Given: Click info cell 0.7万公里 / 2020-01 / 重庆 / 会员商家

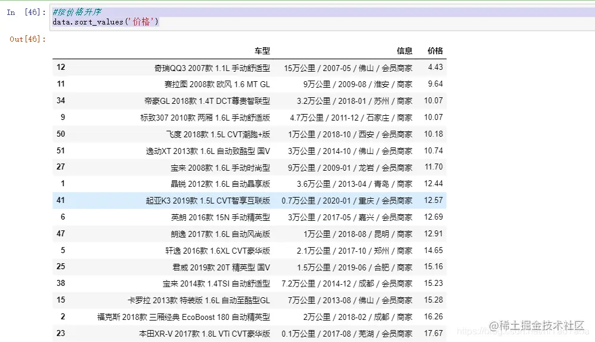Looking at the screenshot, I should coord(347,201).
